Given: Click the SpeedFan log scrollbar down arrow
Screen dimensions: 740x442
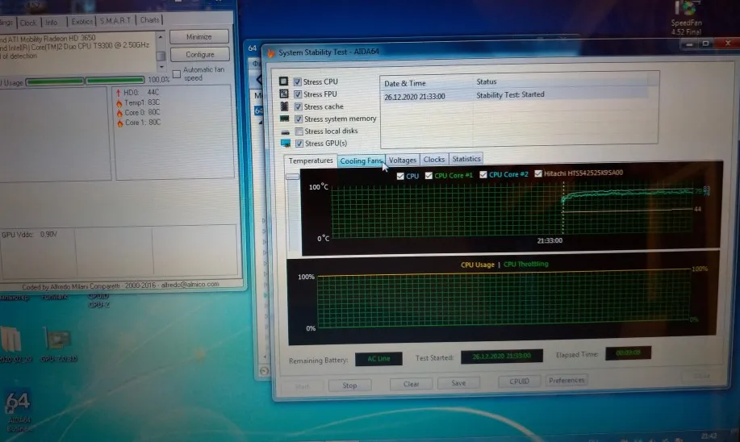Looking at the screenshot, I should pyautogui.click(x=161, y=67).
